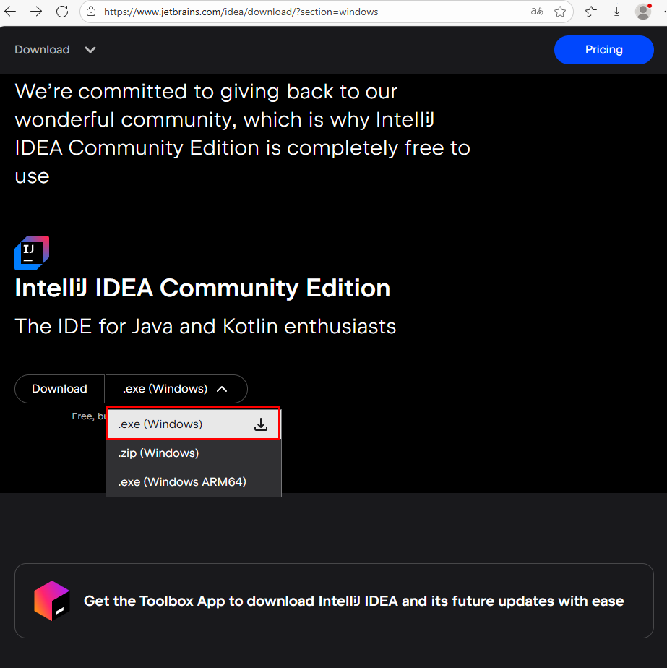Add page to favorites with star icon

click(x=560, y=12)
